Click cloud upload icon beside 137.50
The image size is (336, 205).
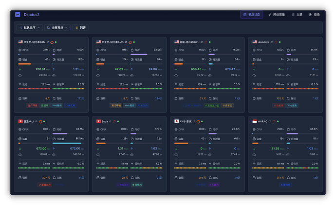(132, 75)
